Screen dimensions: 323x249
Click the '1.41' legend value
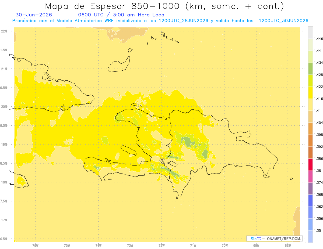[x=317, y=111]
